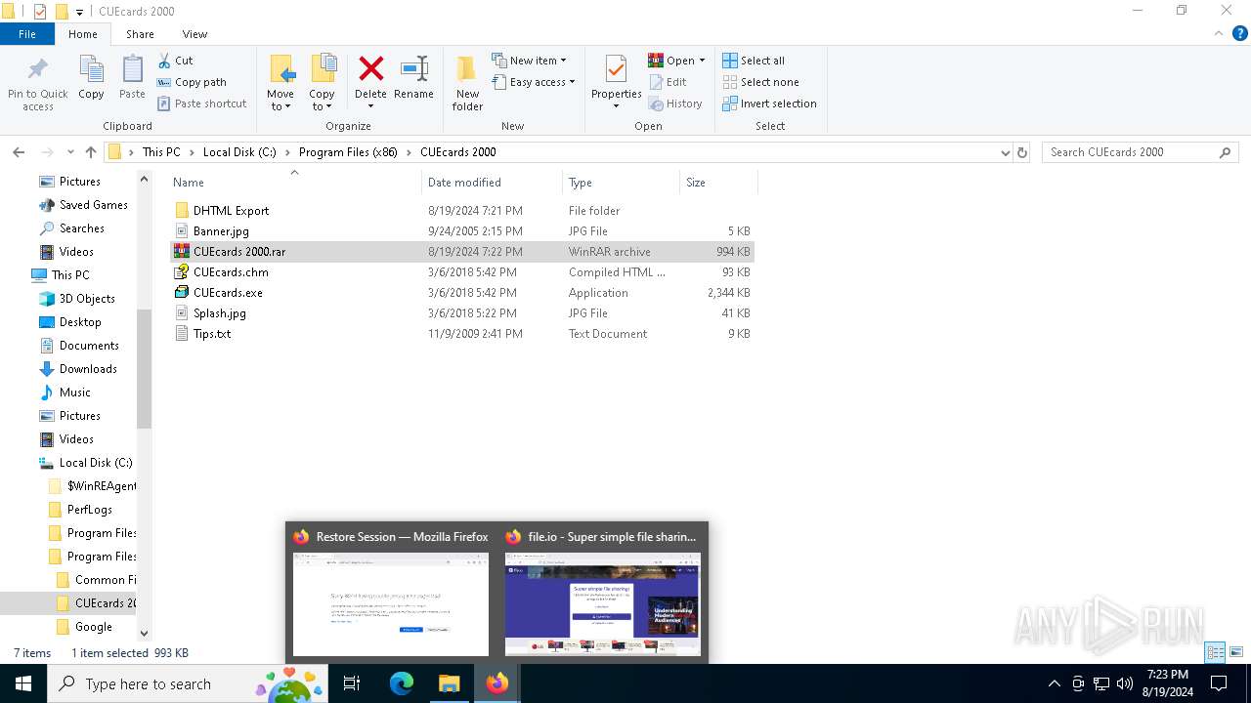
Task: Click Invert selection in ribbon
Action: tap(769, 103)
